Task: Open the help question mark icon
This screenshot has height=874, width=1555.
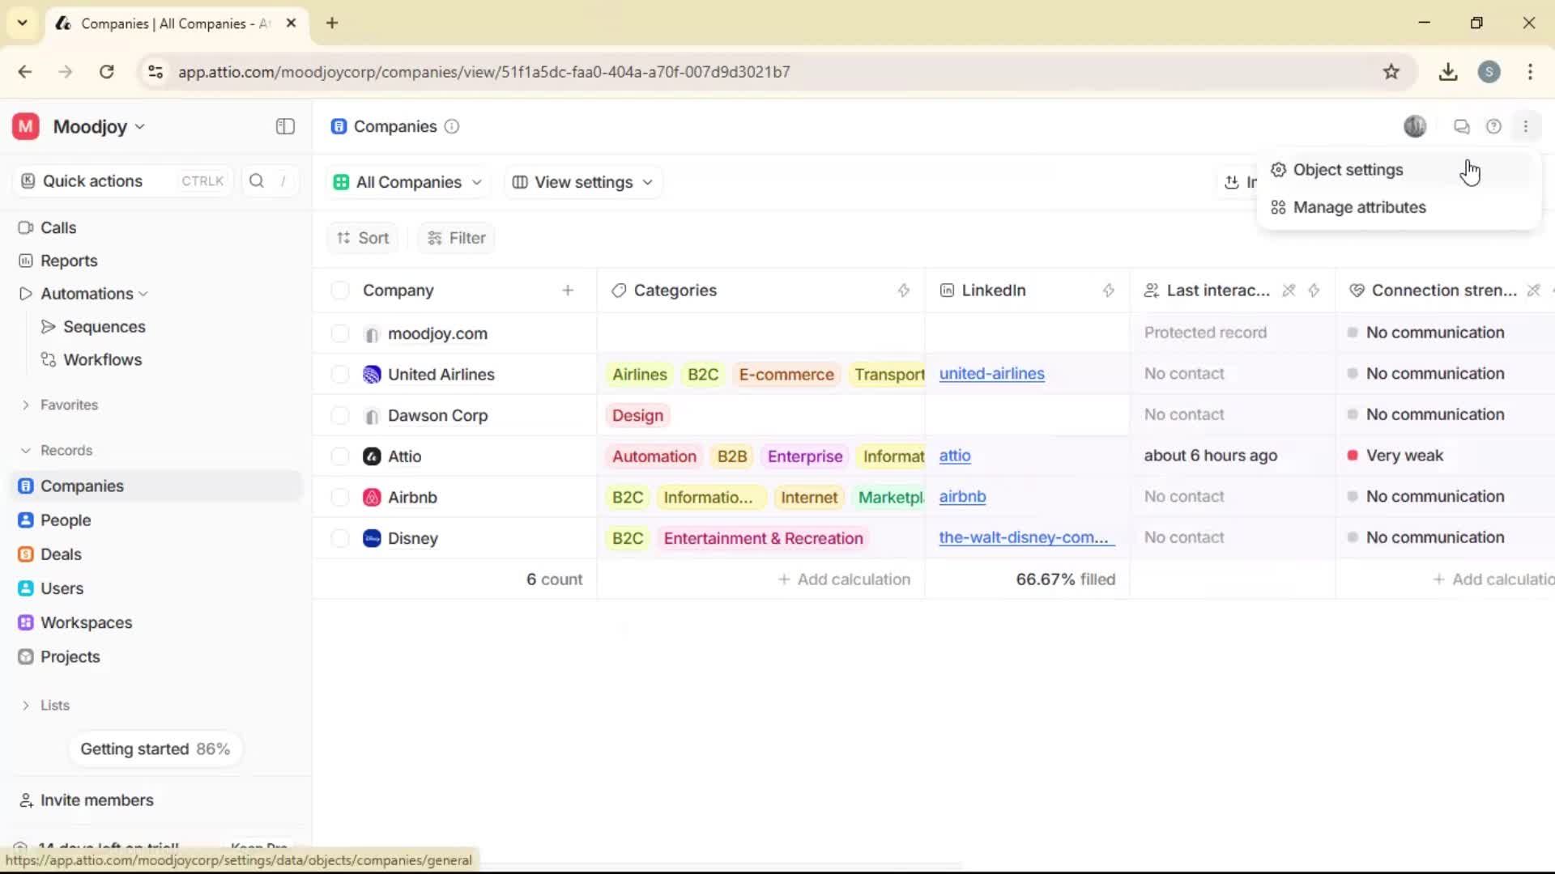Action: point(1493,126)
